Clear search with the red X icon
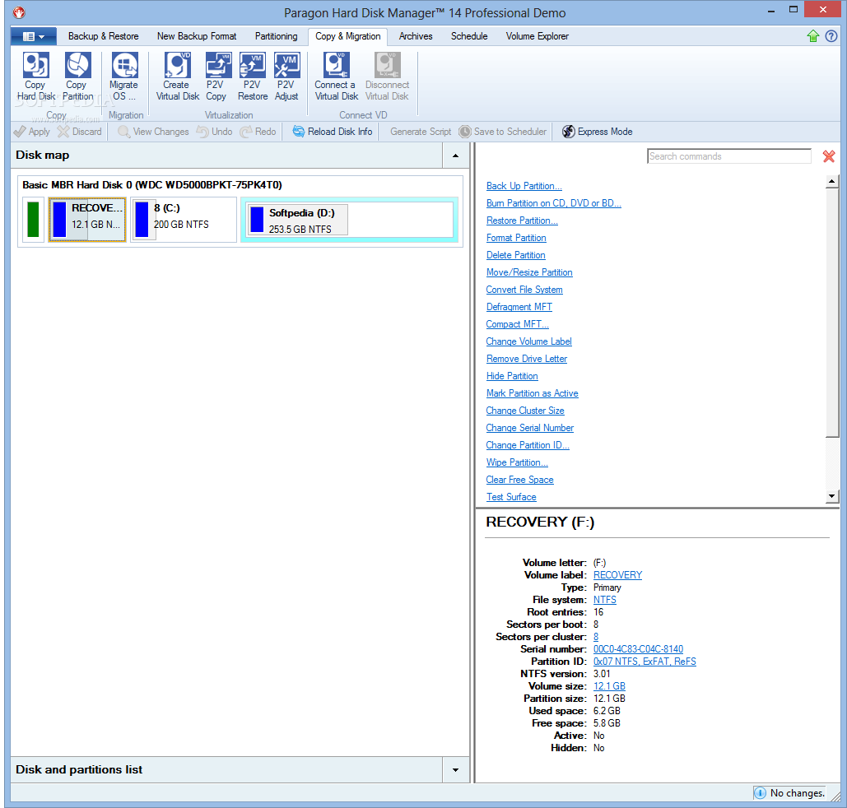The height and width of the screenshot is (808, 847). point(829,156)
